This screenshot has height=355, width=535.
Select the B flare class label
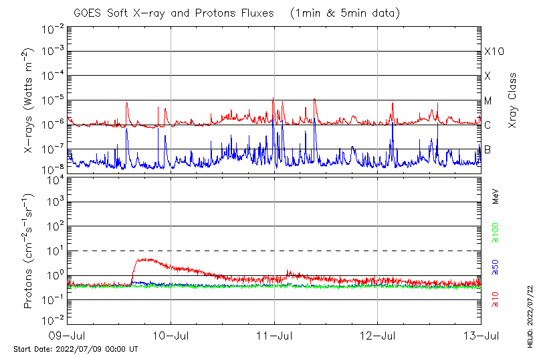click(488, 149)
